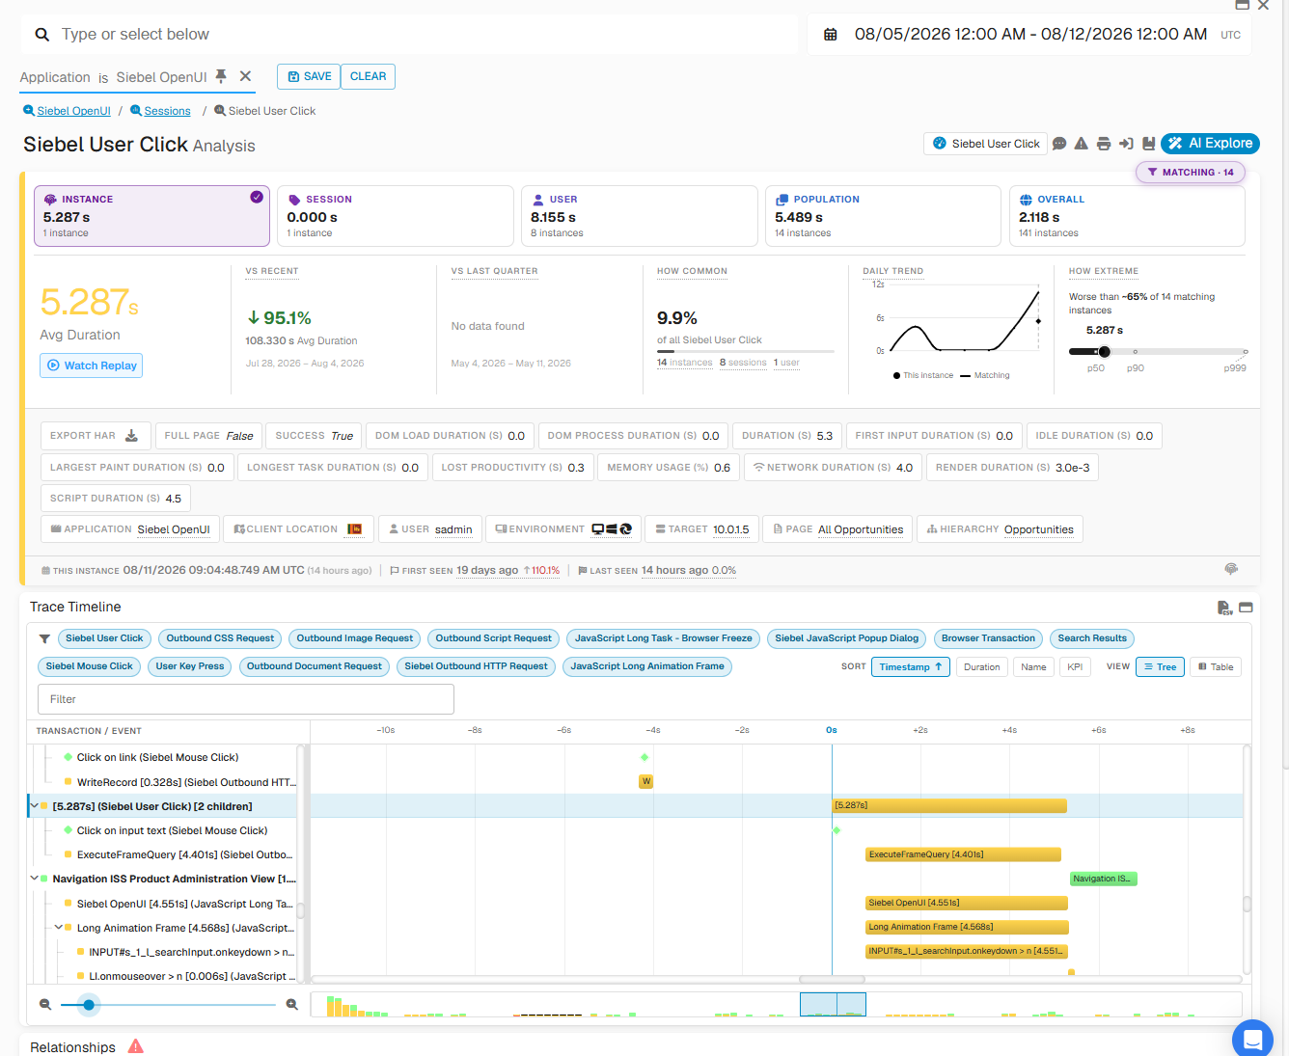Click the trace timeline filter funnel icon
Image resolution: width=1289 pixels, height=1056 pixels.
click(x=44, y=638)
